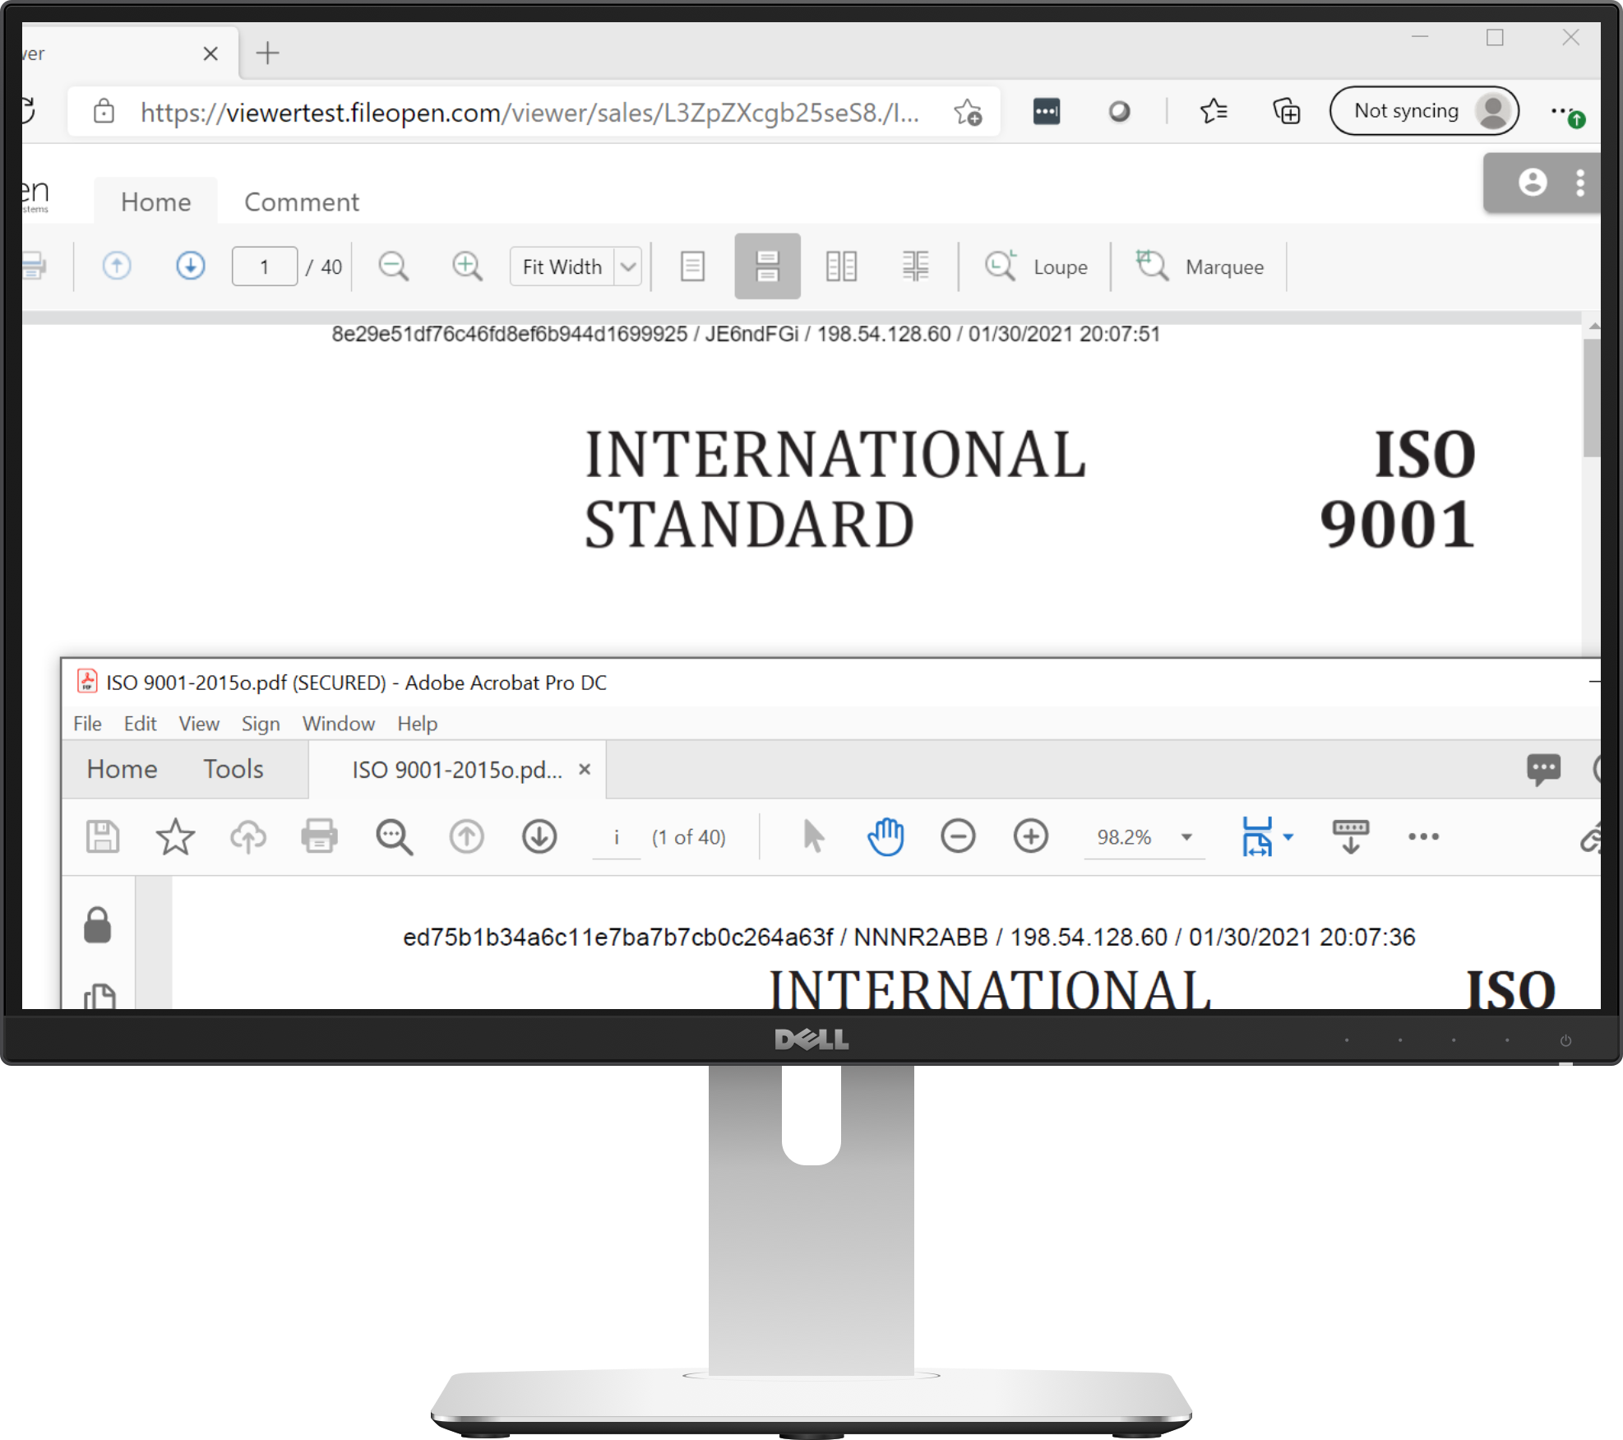Viewport: 1623px width, 1440px height.
Task: Click the print icon in web viewer
Action: [x=35, y=266]
